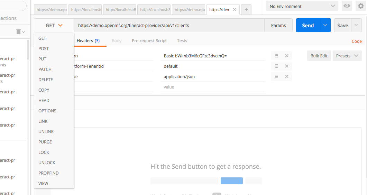Select POST from the method list
367x195 pixels.
(x=44, y=49)
